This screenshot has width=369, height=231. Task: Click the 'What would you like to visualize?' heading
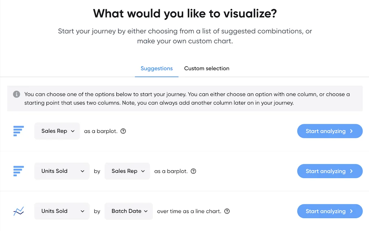184,13
